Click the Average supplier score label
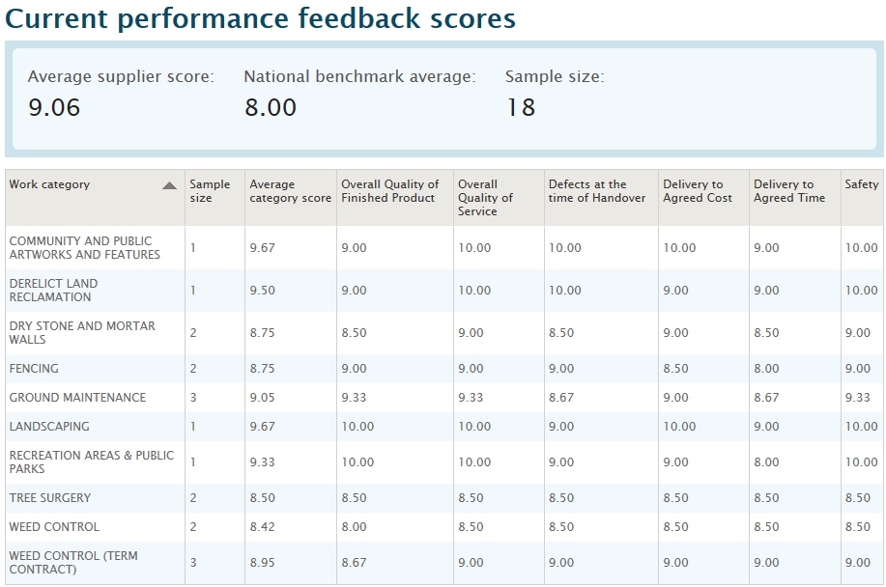 [x=122, y=77]
